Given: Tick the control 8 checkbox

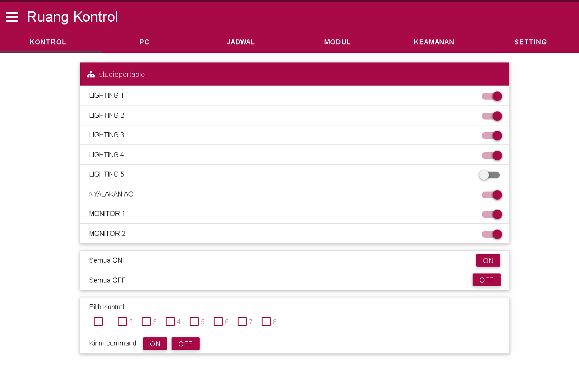Looking at the screenshot, I should [x=266, y=321].
